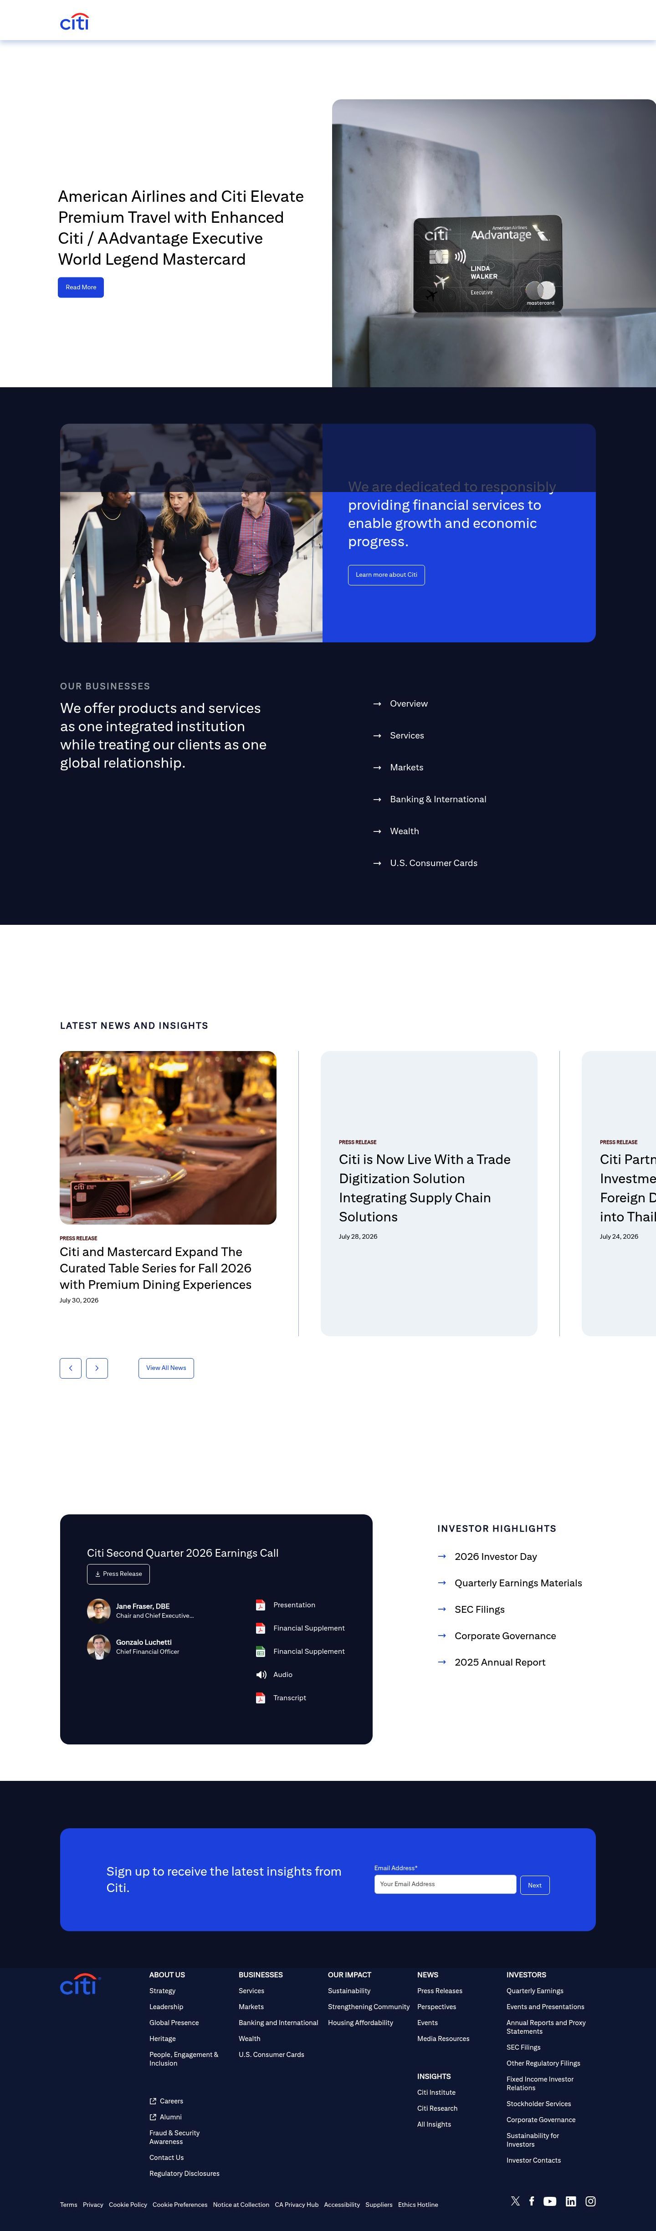The height and width of the screenshot is (2231, 656).
Task: Open the 2025 Annual Report link
Action: (500, 1662)
